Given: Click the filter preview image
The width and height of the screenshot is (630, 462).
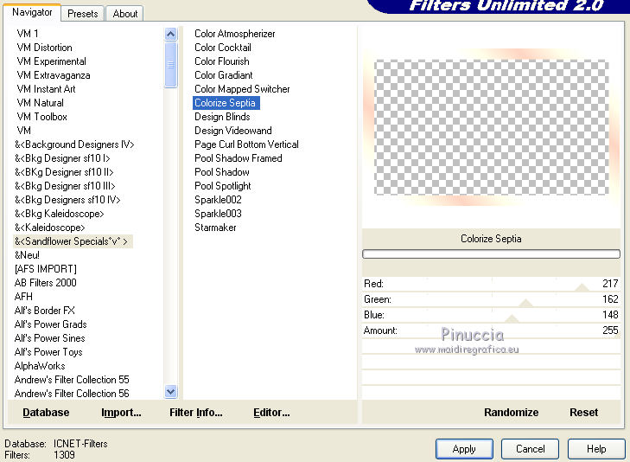Looking at the screenshot, I should [491, 127].
